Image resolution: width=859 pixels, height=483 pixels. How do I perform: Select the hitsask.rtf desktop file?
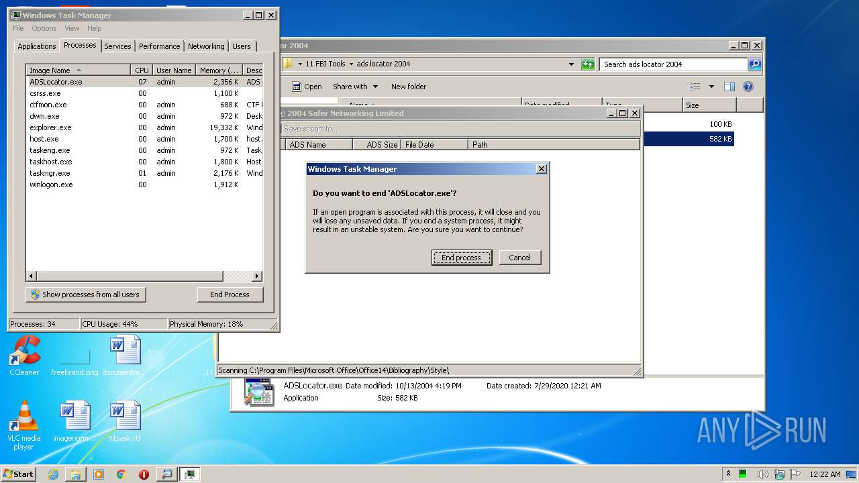pos(125,421)
